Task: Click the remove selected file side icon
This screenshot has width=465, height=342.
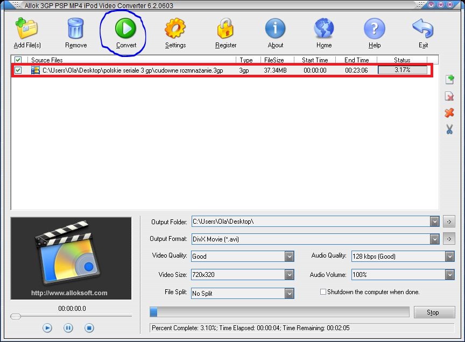Action: [x=449, y=96]
